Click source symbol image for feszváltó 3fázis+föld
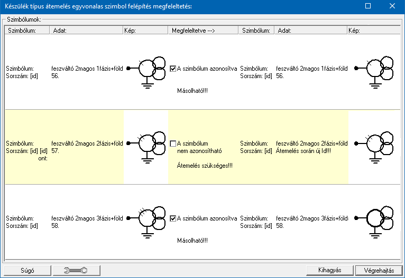 [x=146, y=222]
